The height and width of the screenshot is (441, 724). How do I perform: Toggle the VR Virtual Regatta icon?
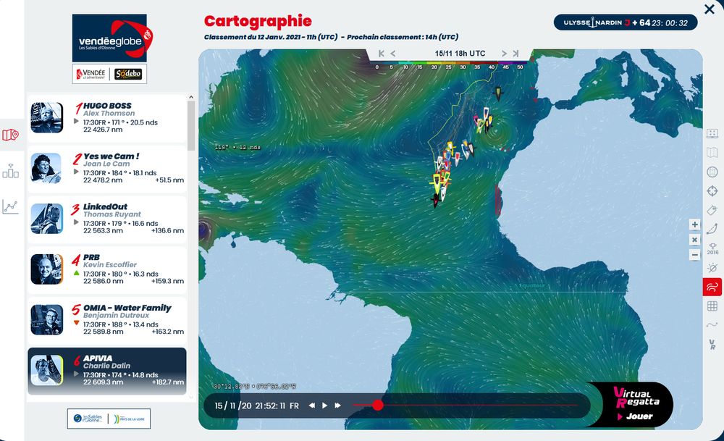click(x=712, y=344)
